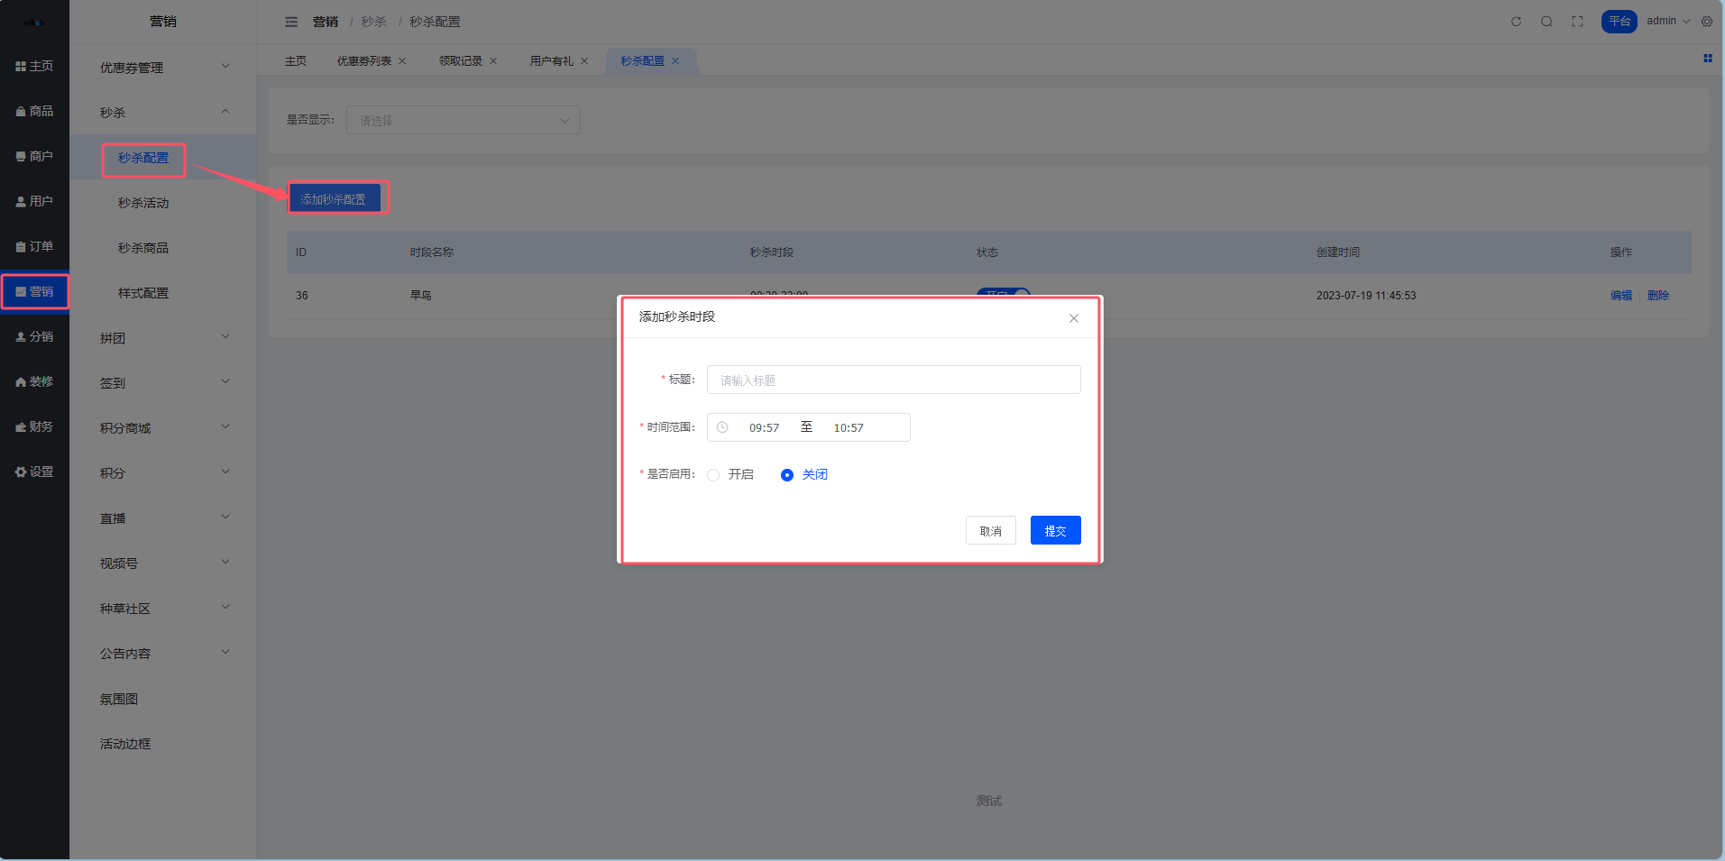Select the 开启 radio option
The height and width of the screenshot is (861, 1725).
[x=713, y=475]
